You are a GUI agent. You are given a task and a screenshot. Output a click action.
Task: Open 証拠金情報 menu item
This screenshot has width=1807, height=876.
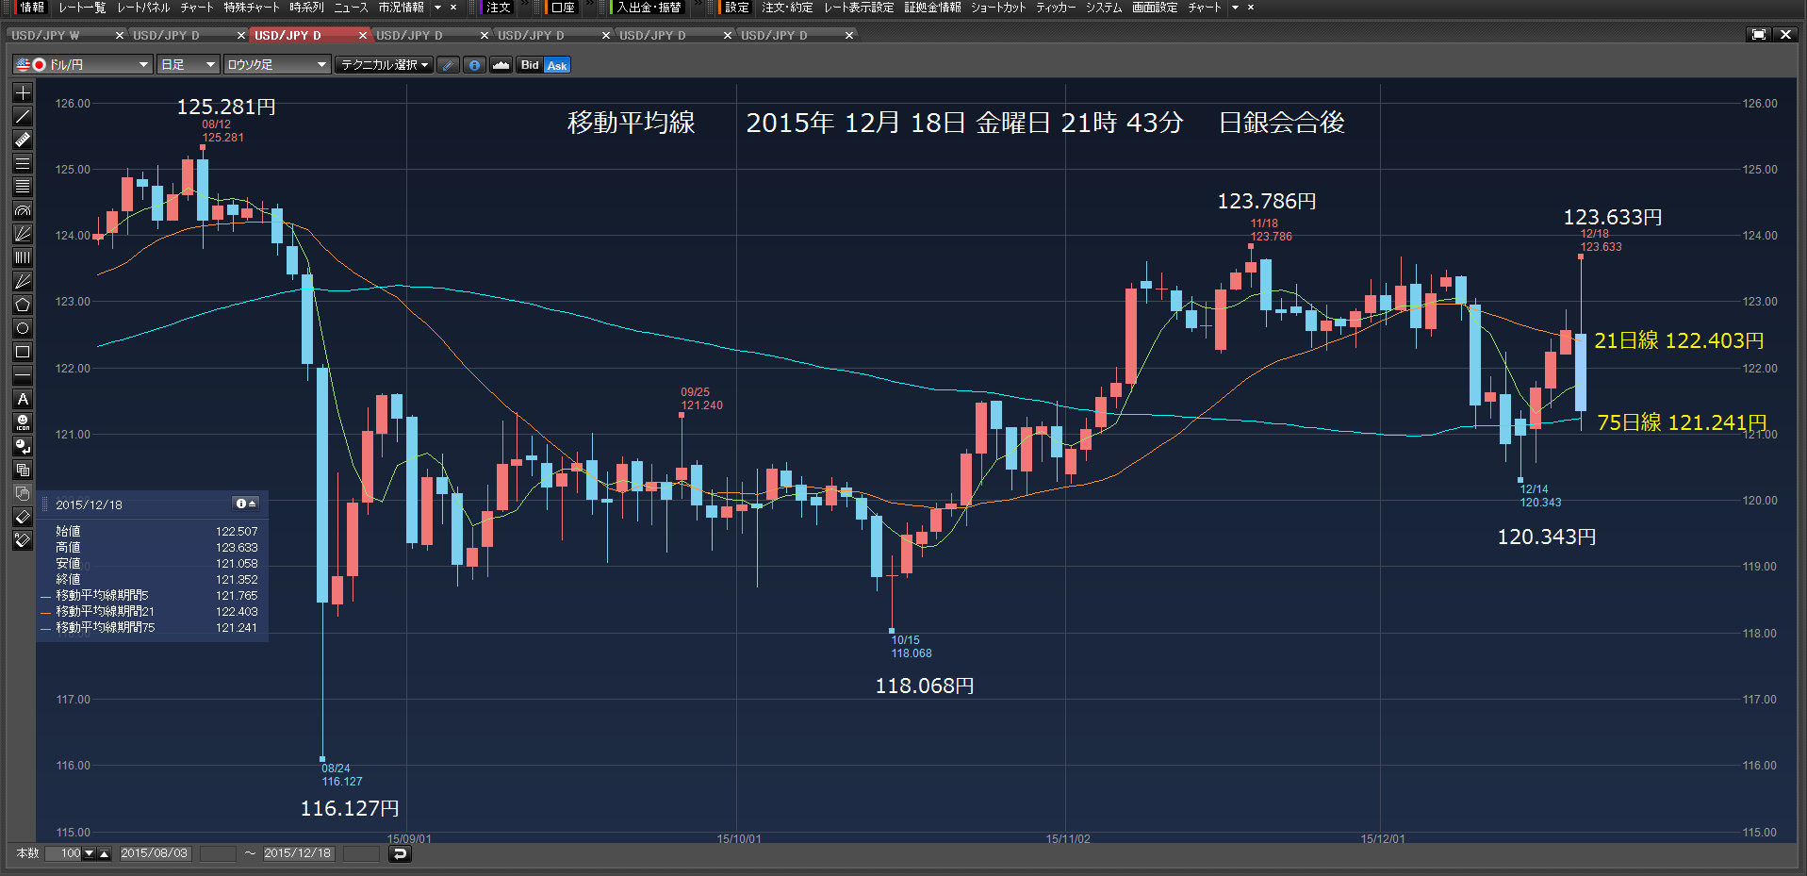click(932, 8)
